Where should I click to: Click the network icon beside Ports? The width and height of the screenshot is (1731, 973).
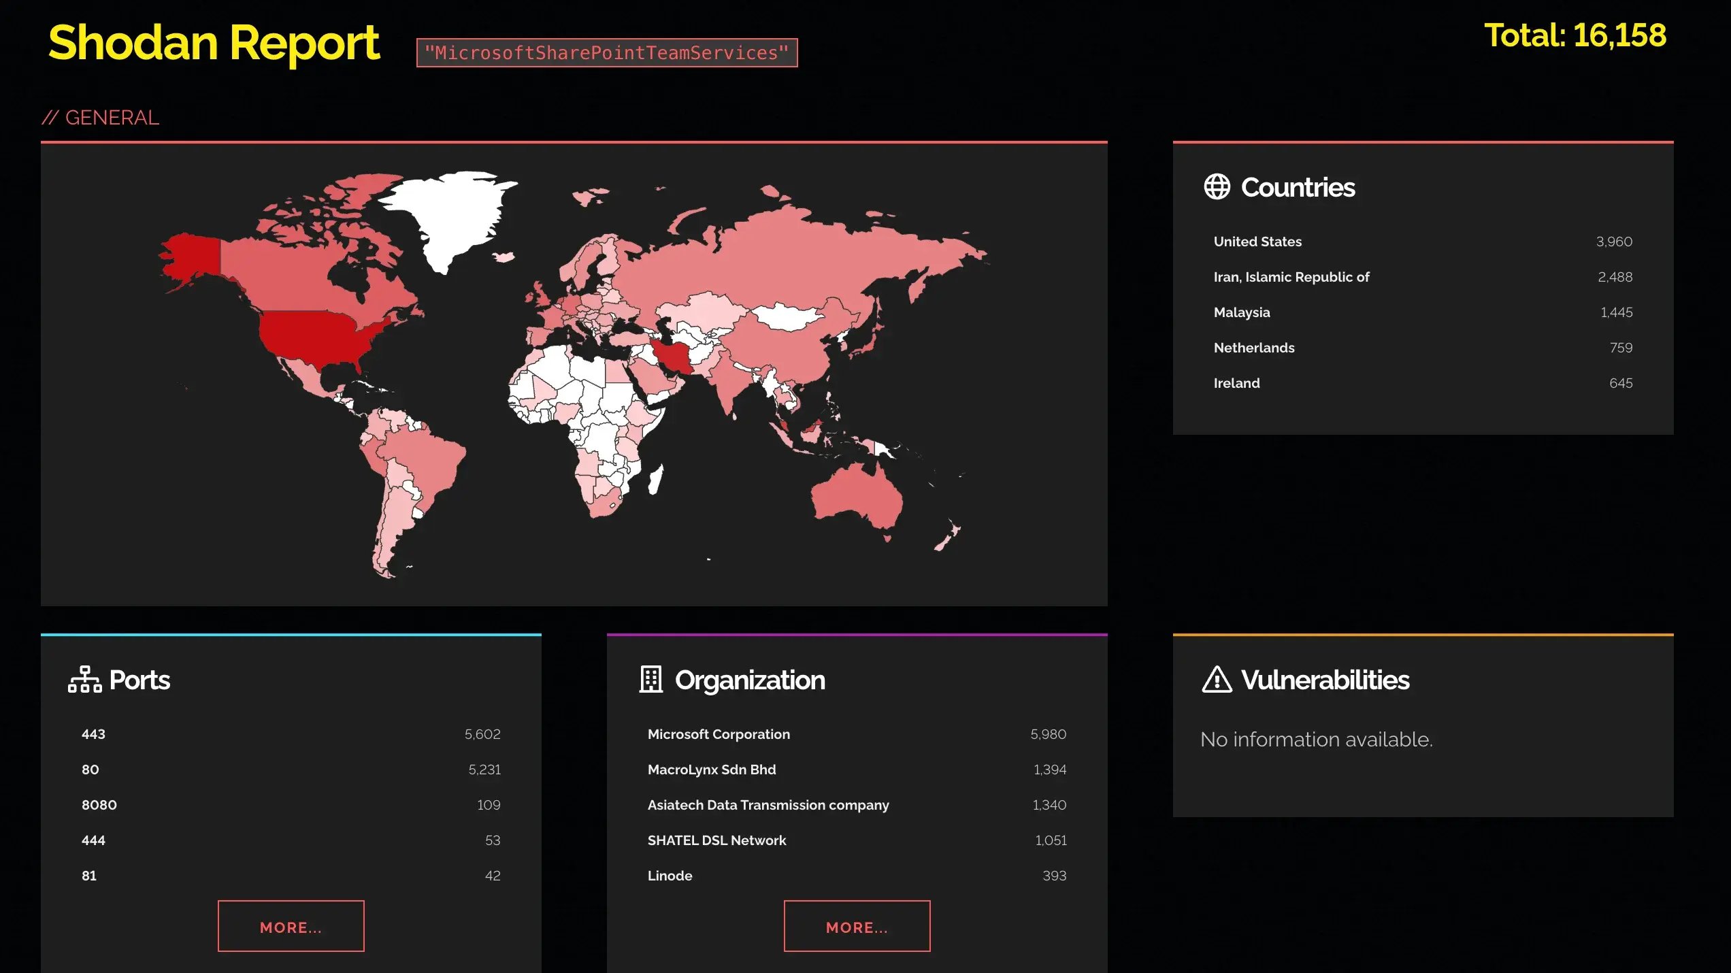pos(85,680)
